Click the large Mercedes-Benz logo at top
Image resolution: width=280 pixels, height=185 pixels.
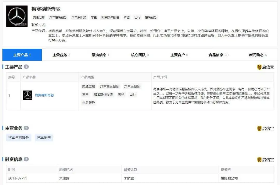(17, 16)
